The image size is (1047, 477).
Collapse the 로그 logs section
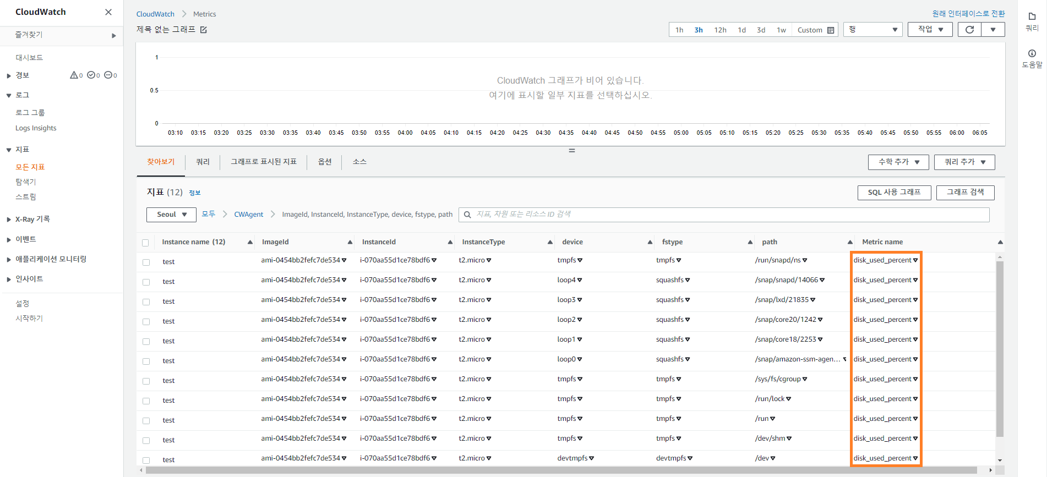(x=9, y=96)
